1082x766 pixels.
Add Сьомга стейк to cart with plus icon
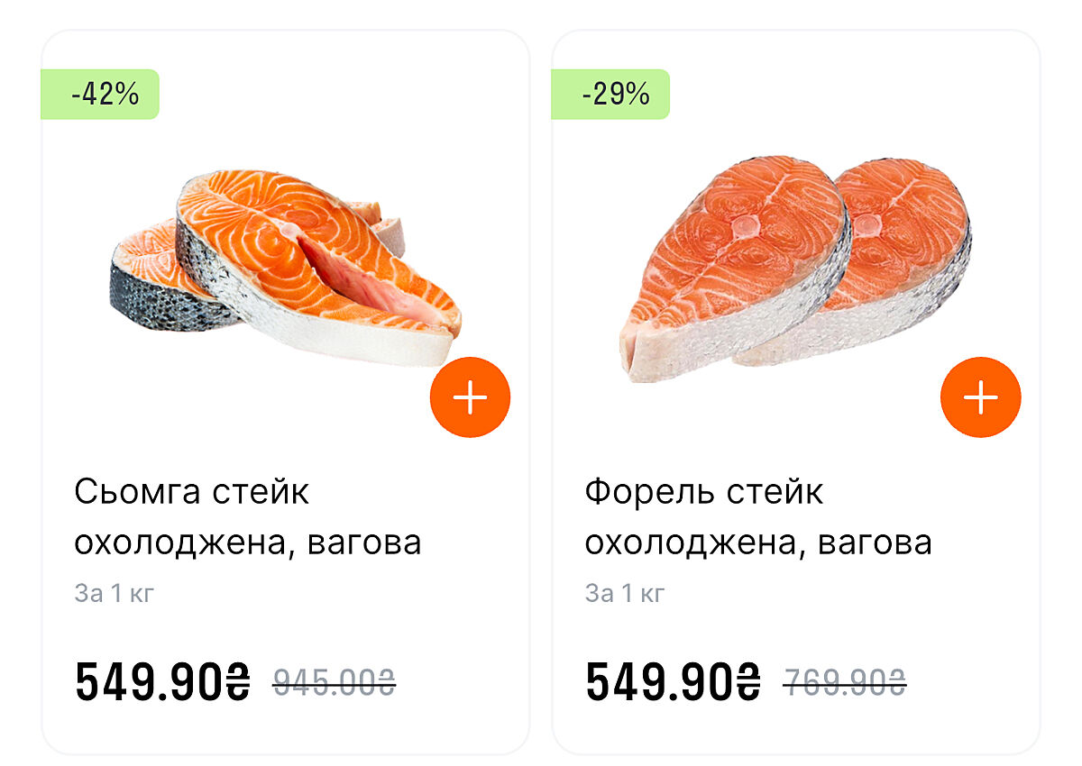point(471,397)
